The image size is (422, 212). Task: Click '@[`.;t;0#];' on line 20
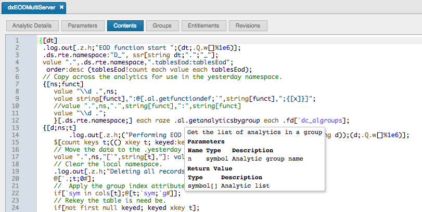[x=74, y=179]
